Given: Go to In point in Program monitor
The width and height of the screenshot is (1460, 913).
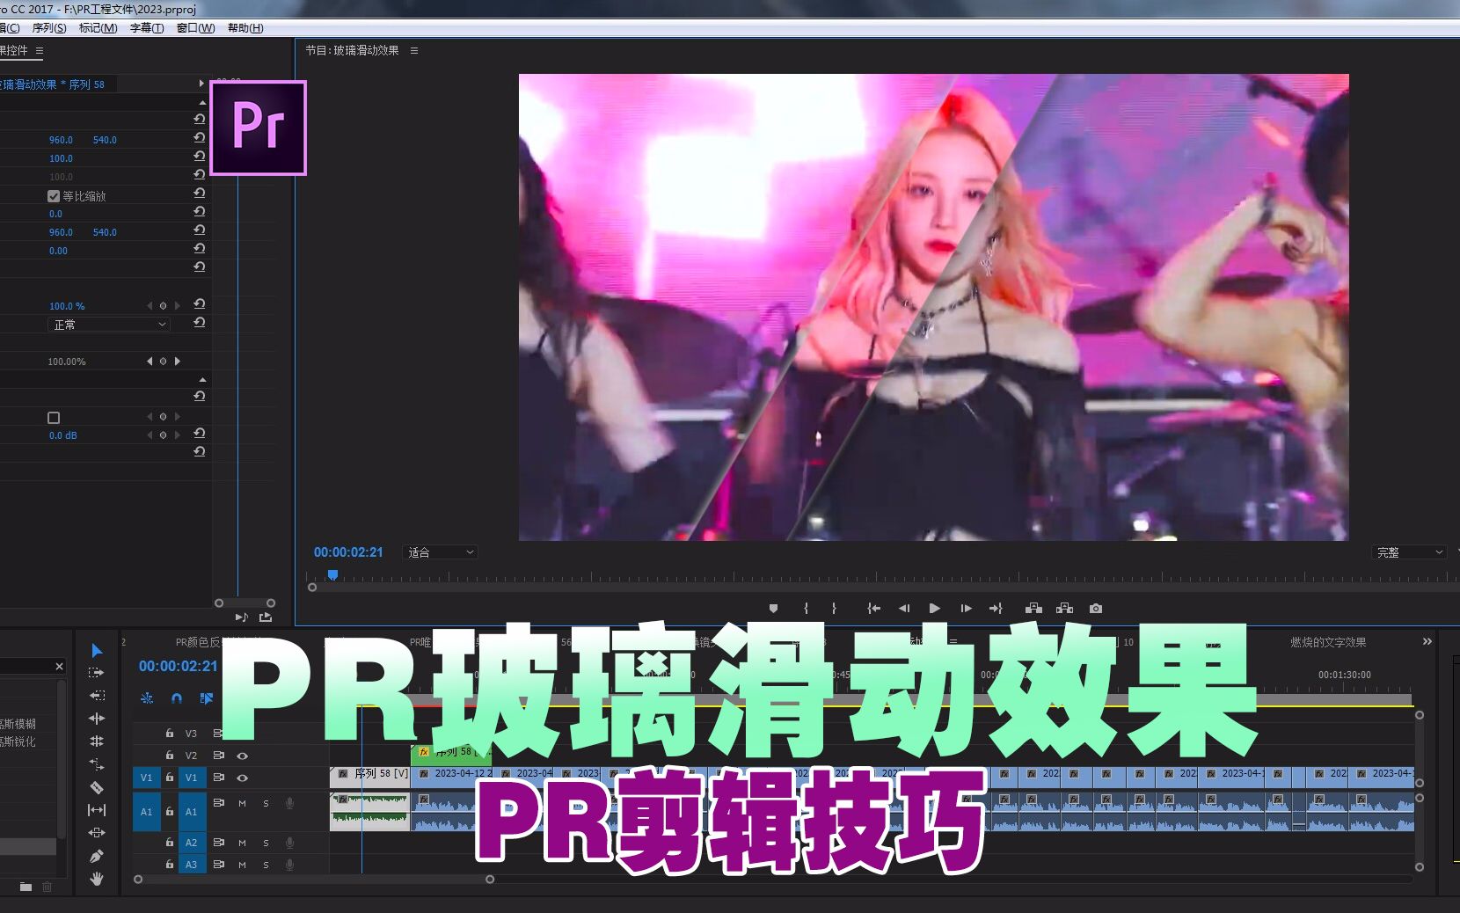Looking at the screenshot, I should pos(873,609).
